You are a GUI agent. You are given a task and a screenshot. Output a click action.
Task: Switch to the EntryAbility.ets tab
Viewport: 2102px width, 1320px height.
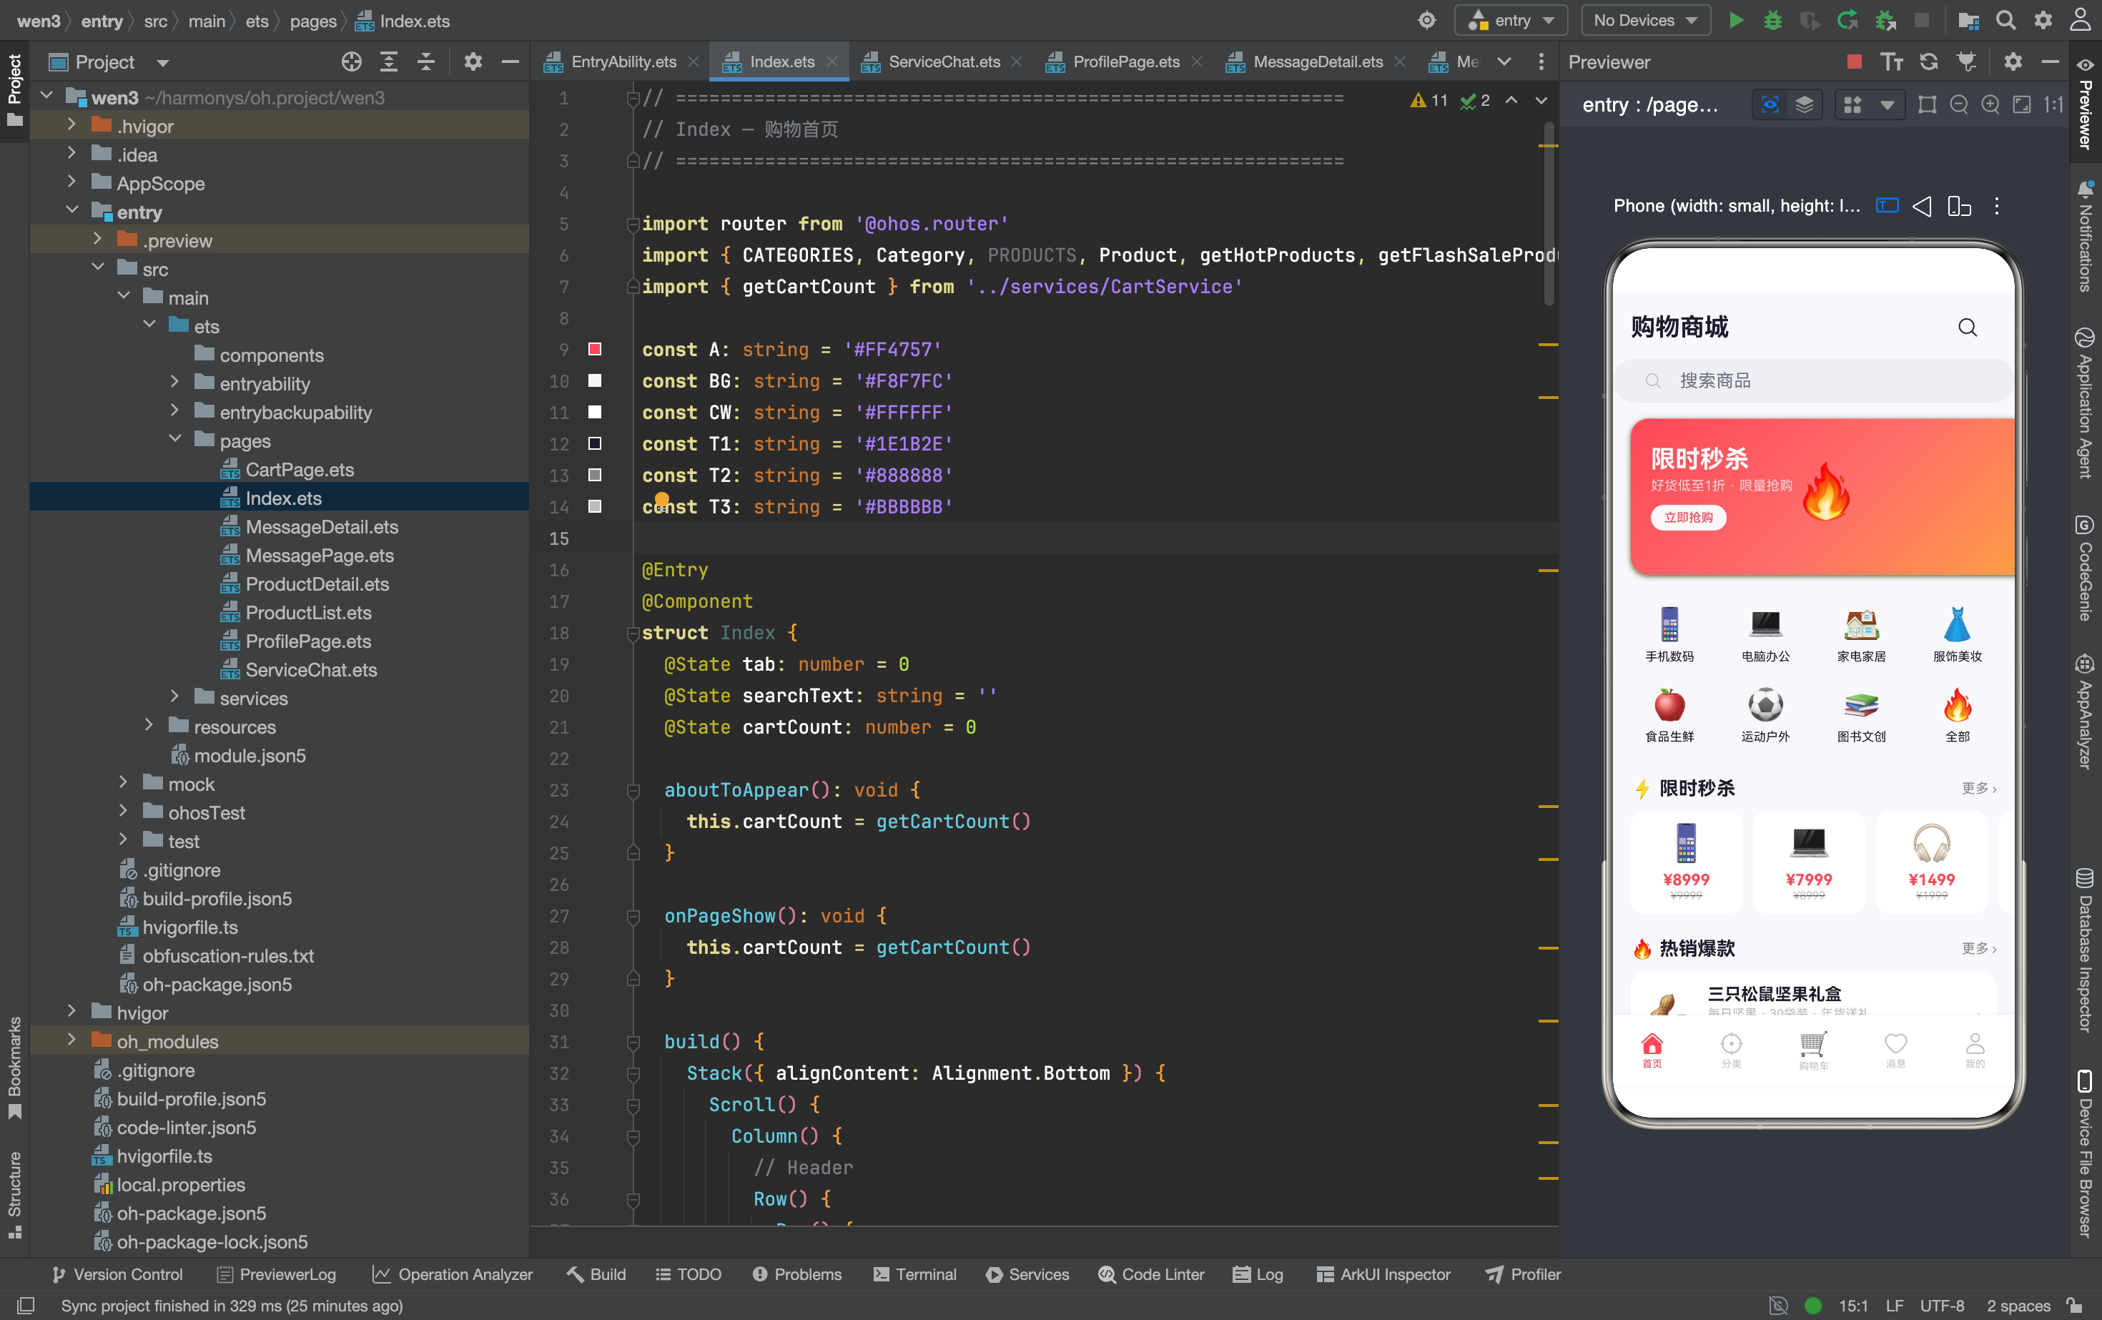click(623, 62)
